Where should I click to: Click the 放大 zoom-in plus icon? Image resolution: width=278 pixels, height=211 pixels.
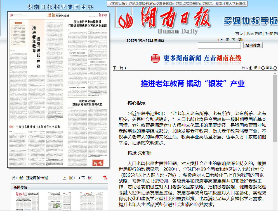[251, 68]
